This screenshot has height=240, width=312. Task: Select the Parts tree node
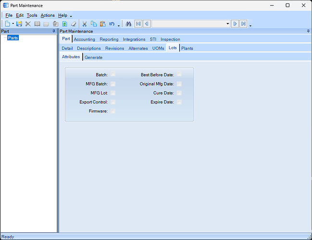(x=13, y=38)
